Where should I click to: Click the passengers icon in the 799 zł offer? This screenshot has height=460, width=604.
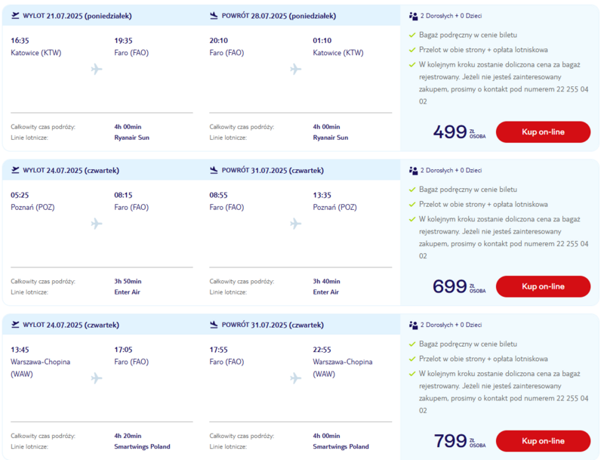pyautogui.click(x=413, y=325)
